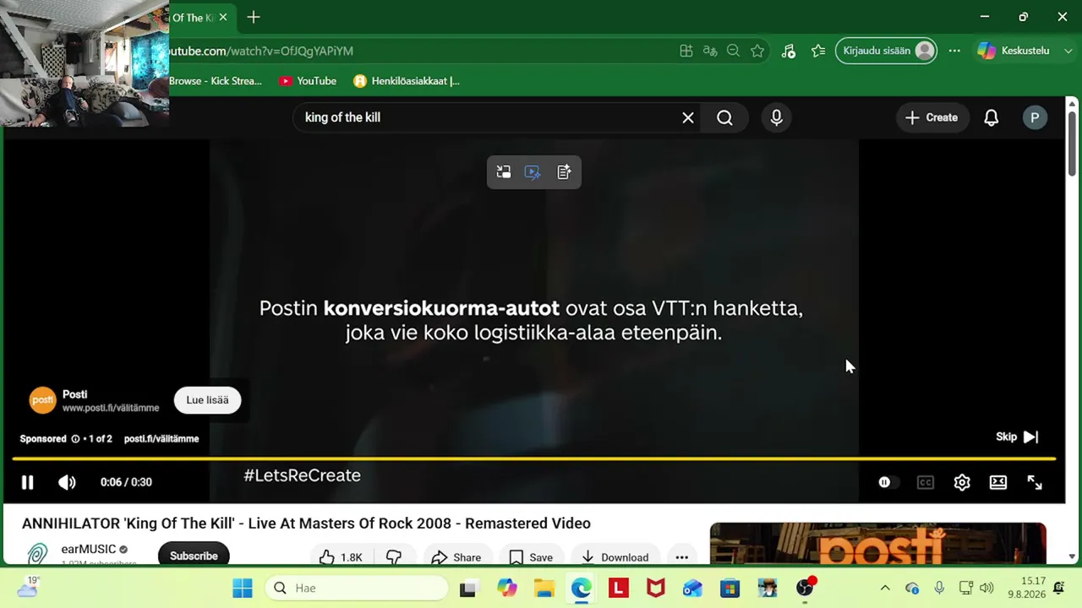Open the split screen icon in address bar
1082x608 pixels.
tap(686, 51)
